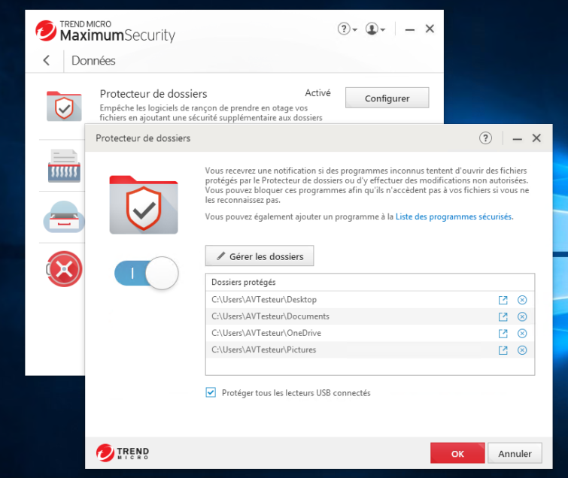This screenshot has height=478, width=568.
Task: Open the Documents folder location icon
Action: (503, 316)
